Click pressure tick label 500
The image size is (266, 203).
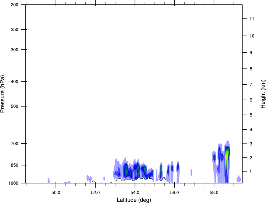14,106
